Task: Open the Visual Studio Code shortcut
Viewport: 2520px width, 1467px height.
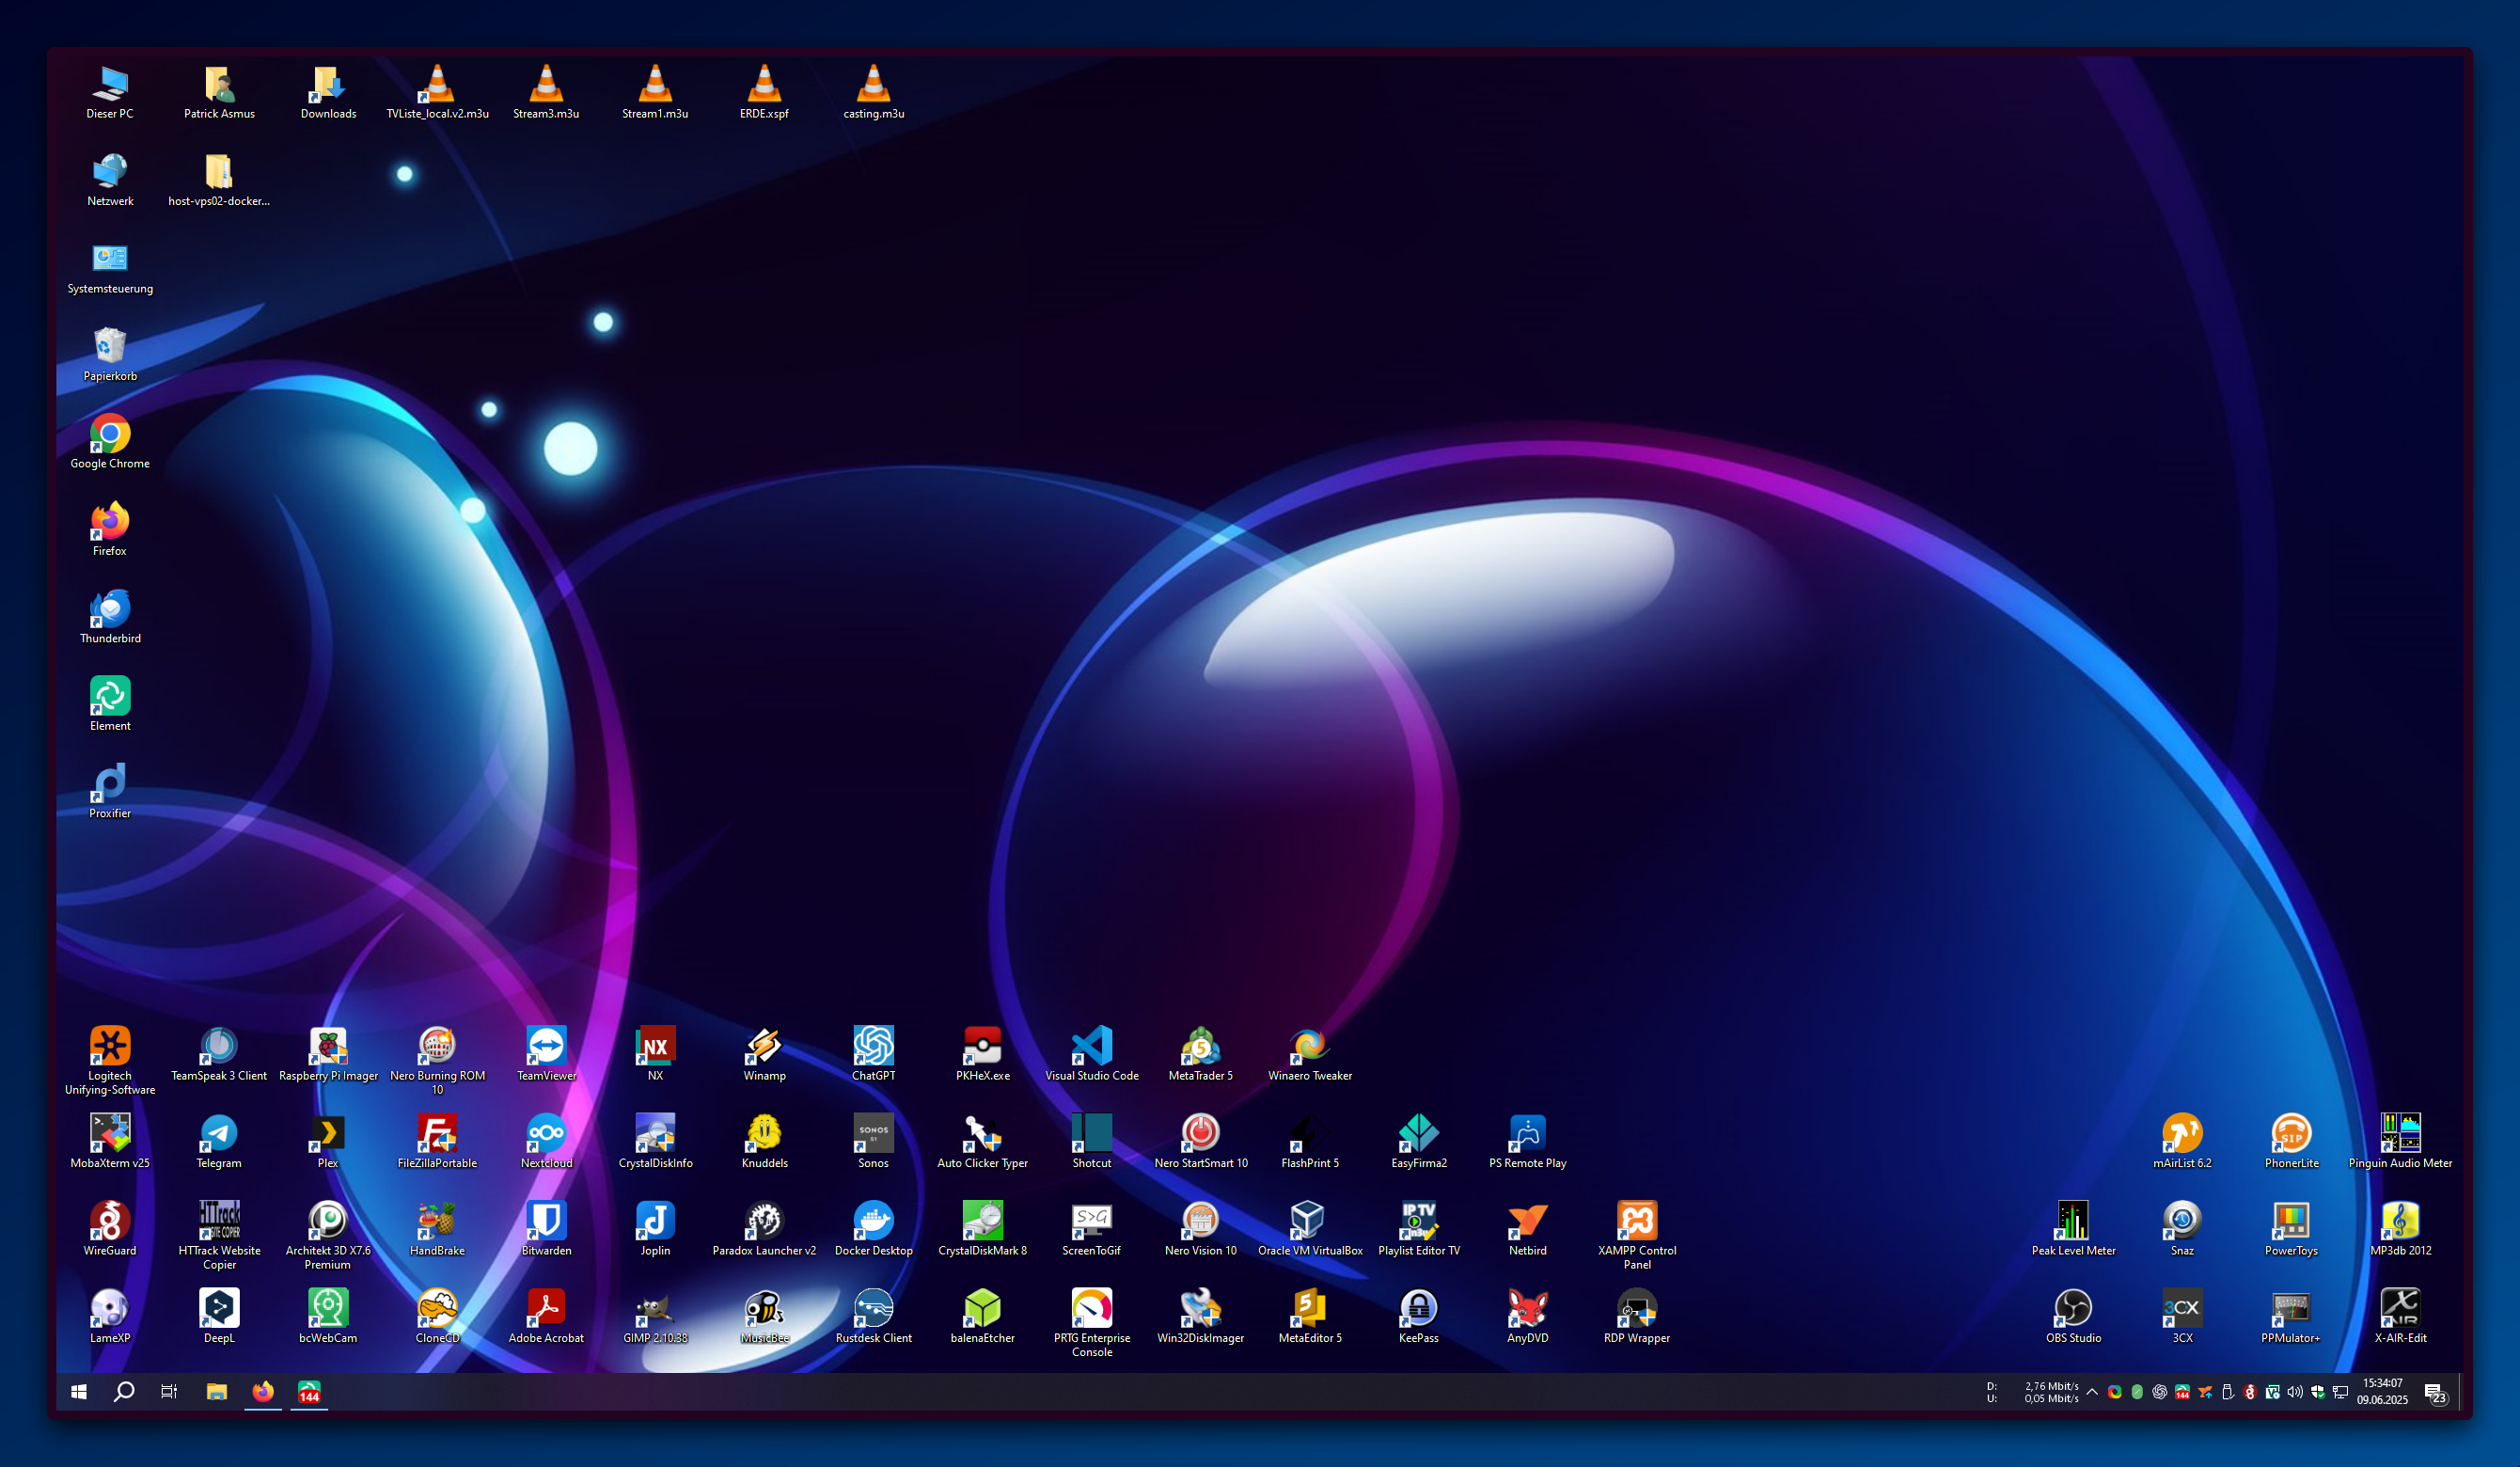Action: point(1091,1047)
